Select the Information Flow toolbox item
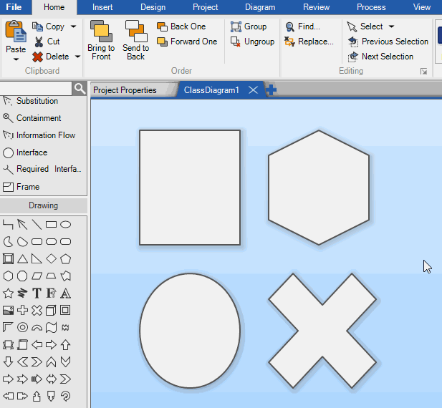Image resolution: width=442 pixels, height=408 pixels. click(x=39, y=135)
